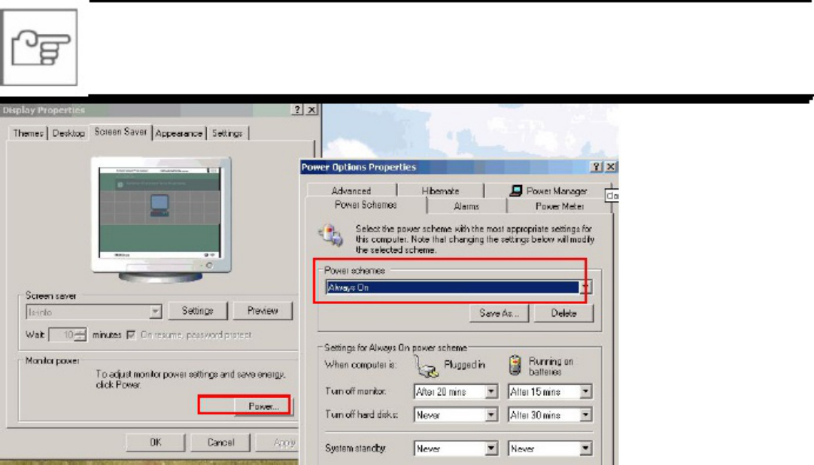Viewport: 814px width, 465px height.
Task: Open the Power Manager tab
Action: 548,190
